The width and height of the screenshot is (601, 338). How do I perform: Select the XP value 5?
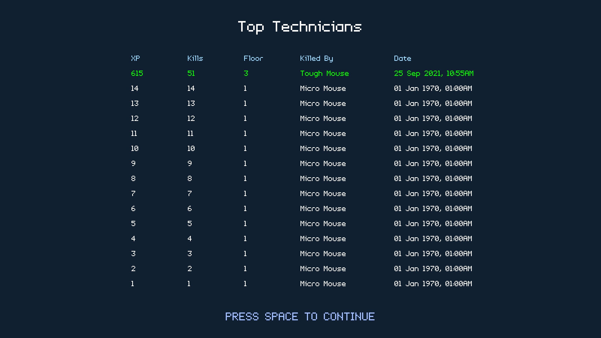point(133,223)
